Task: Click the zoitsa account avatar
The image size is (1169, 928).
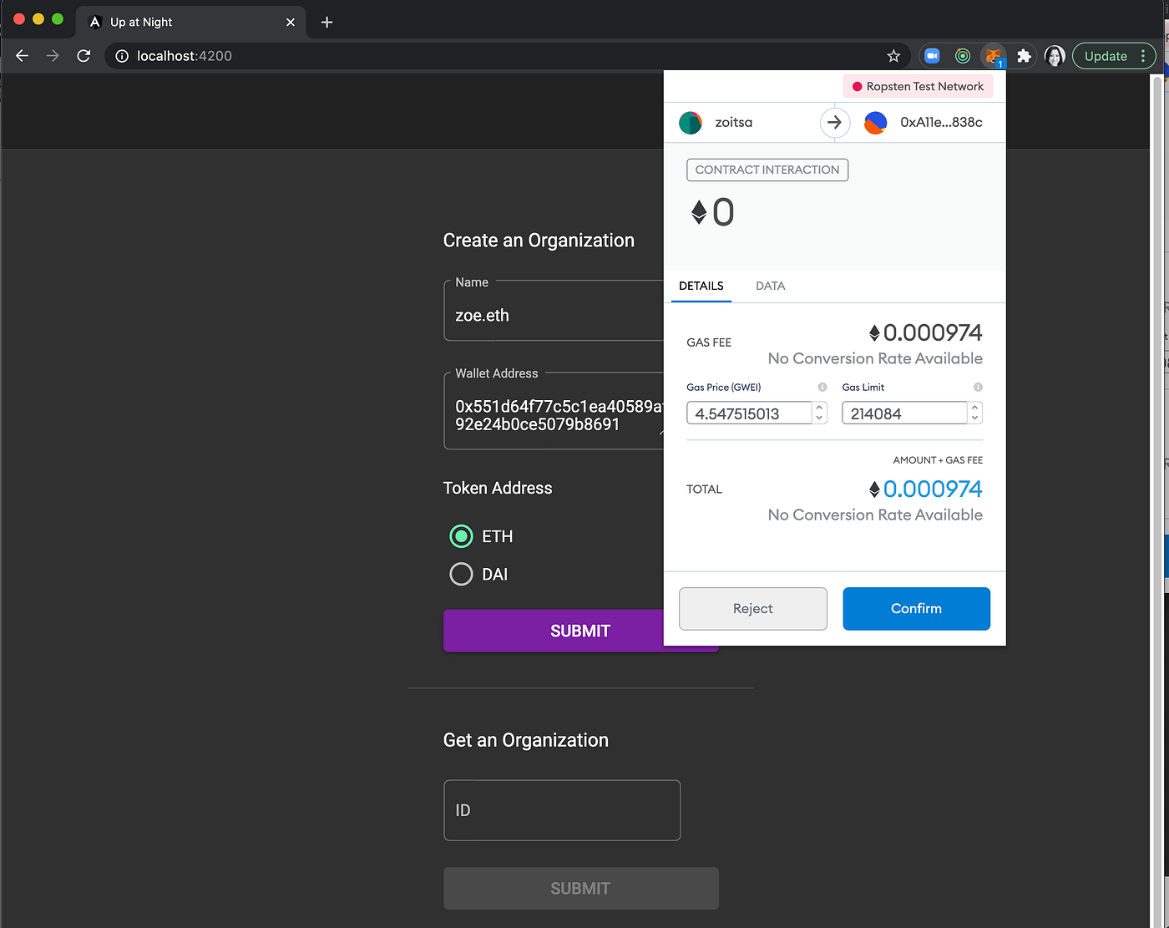Action: [691, 122]
